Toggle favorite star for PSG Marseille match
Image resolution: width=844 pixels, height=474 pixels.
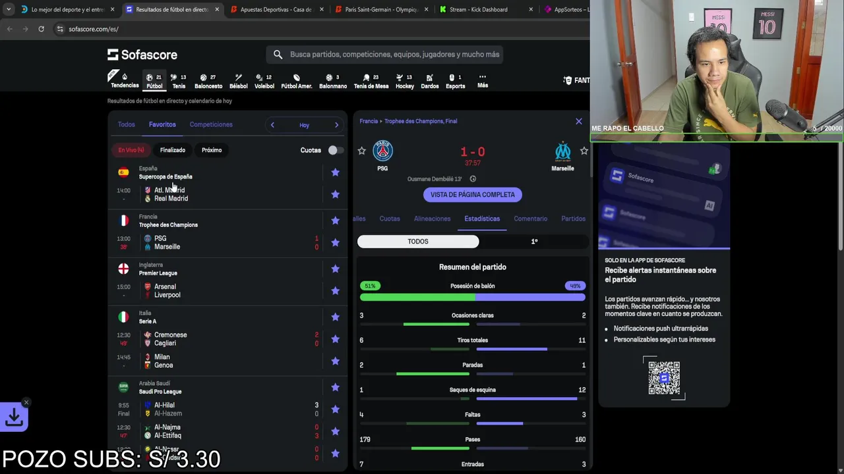click(335, 242)
